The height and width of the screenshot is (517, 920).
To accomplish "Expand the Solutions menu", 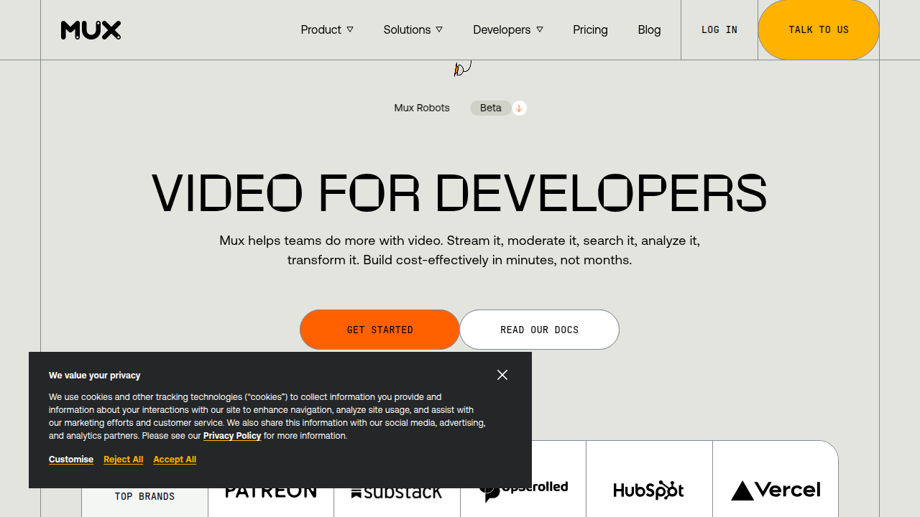I will click(x=413, y=29).
